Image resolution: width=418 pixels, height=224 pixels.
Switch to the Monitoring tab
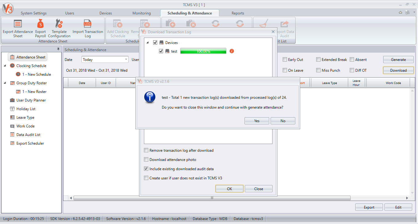pyautogui.click(x=141, y=13)
